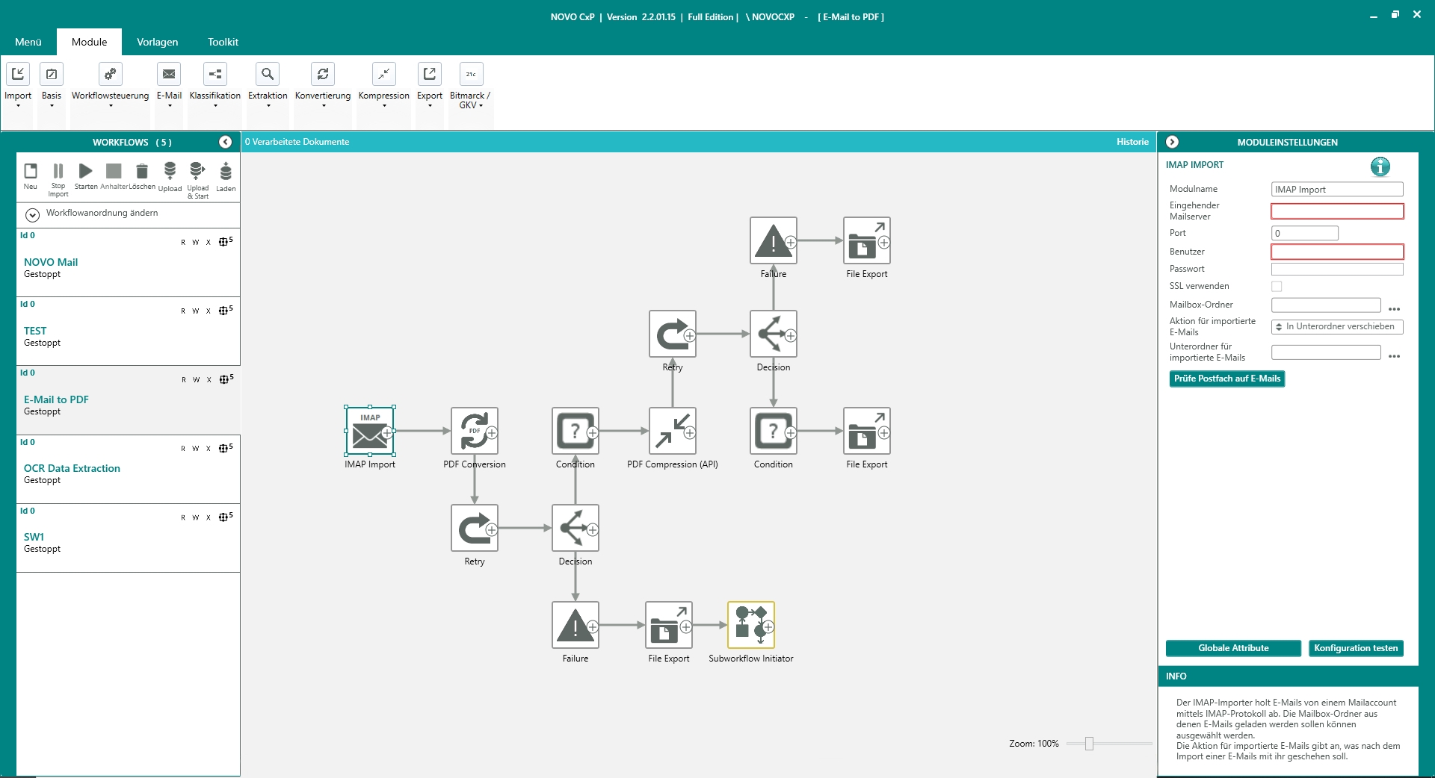Browse Unterordner für importierte E-Mails ellipsis
This screenshot has height=778, width=1435.
(1394, 357)
